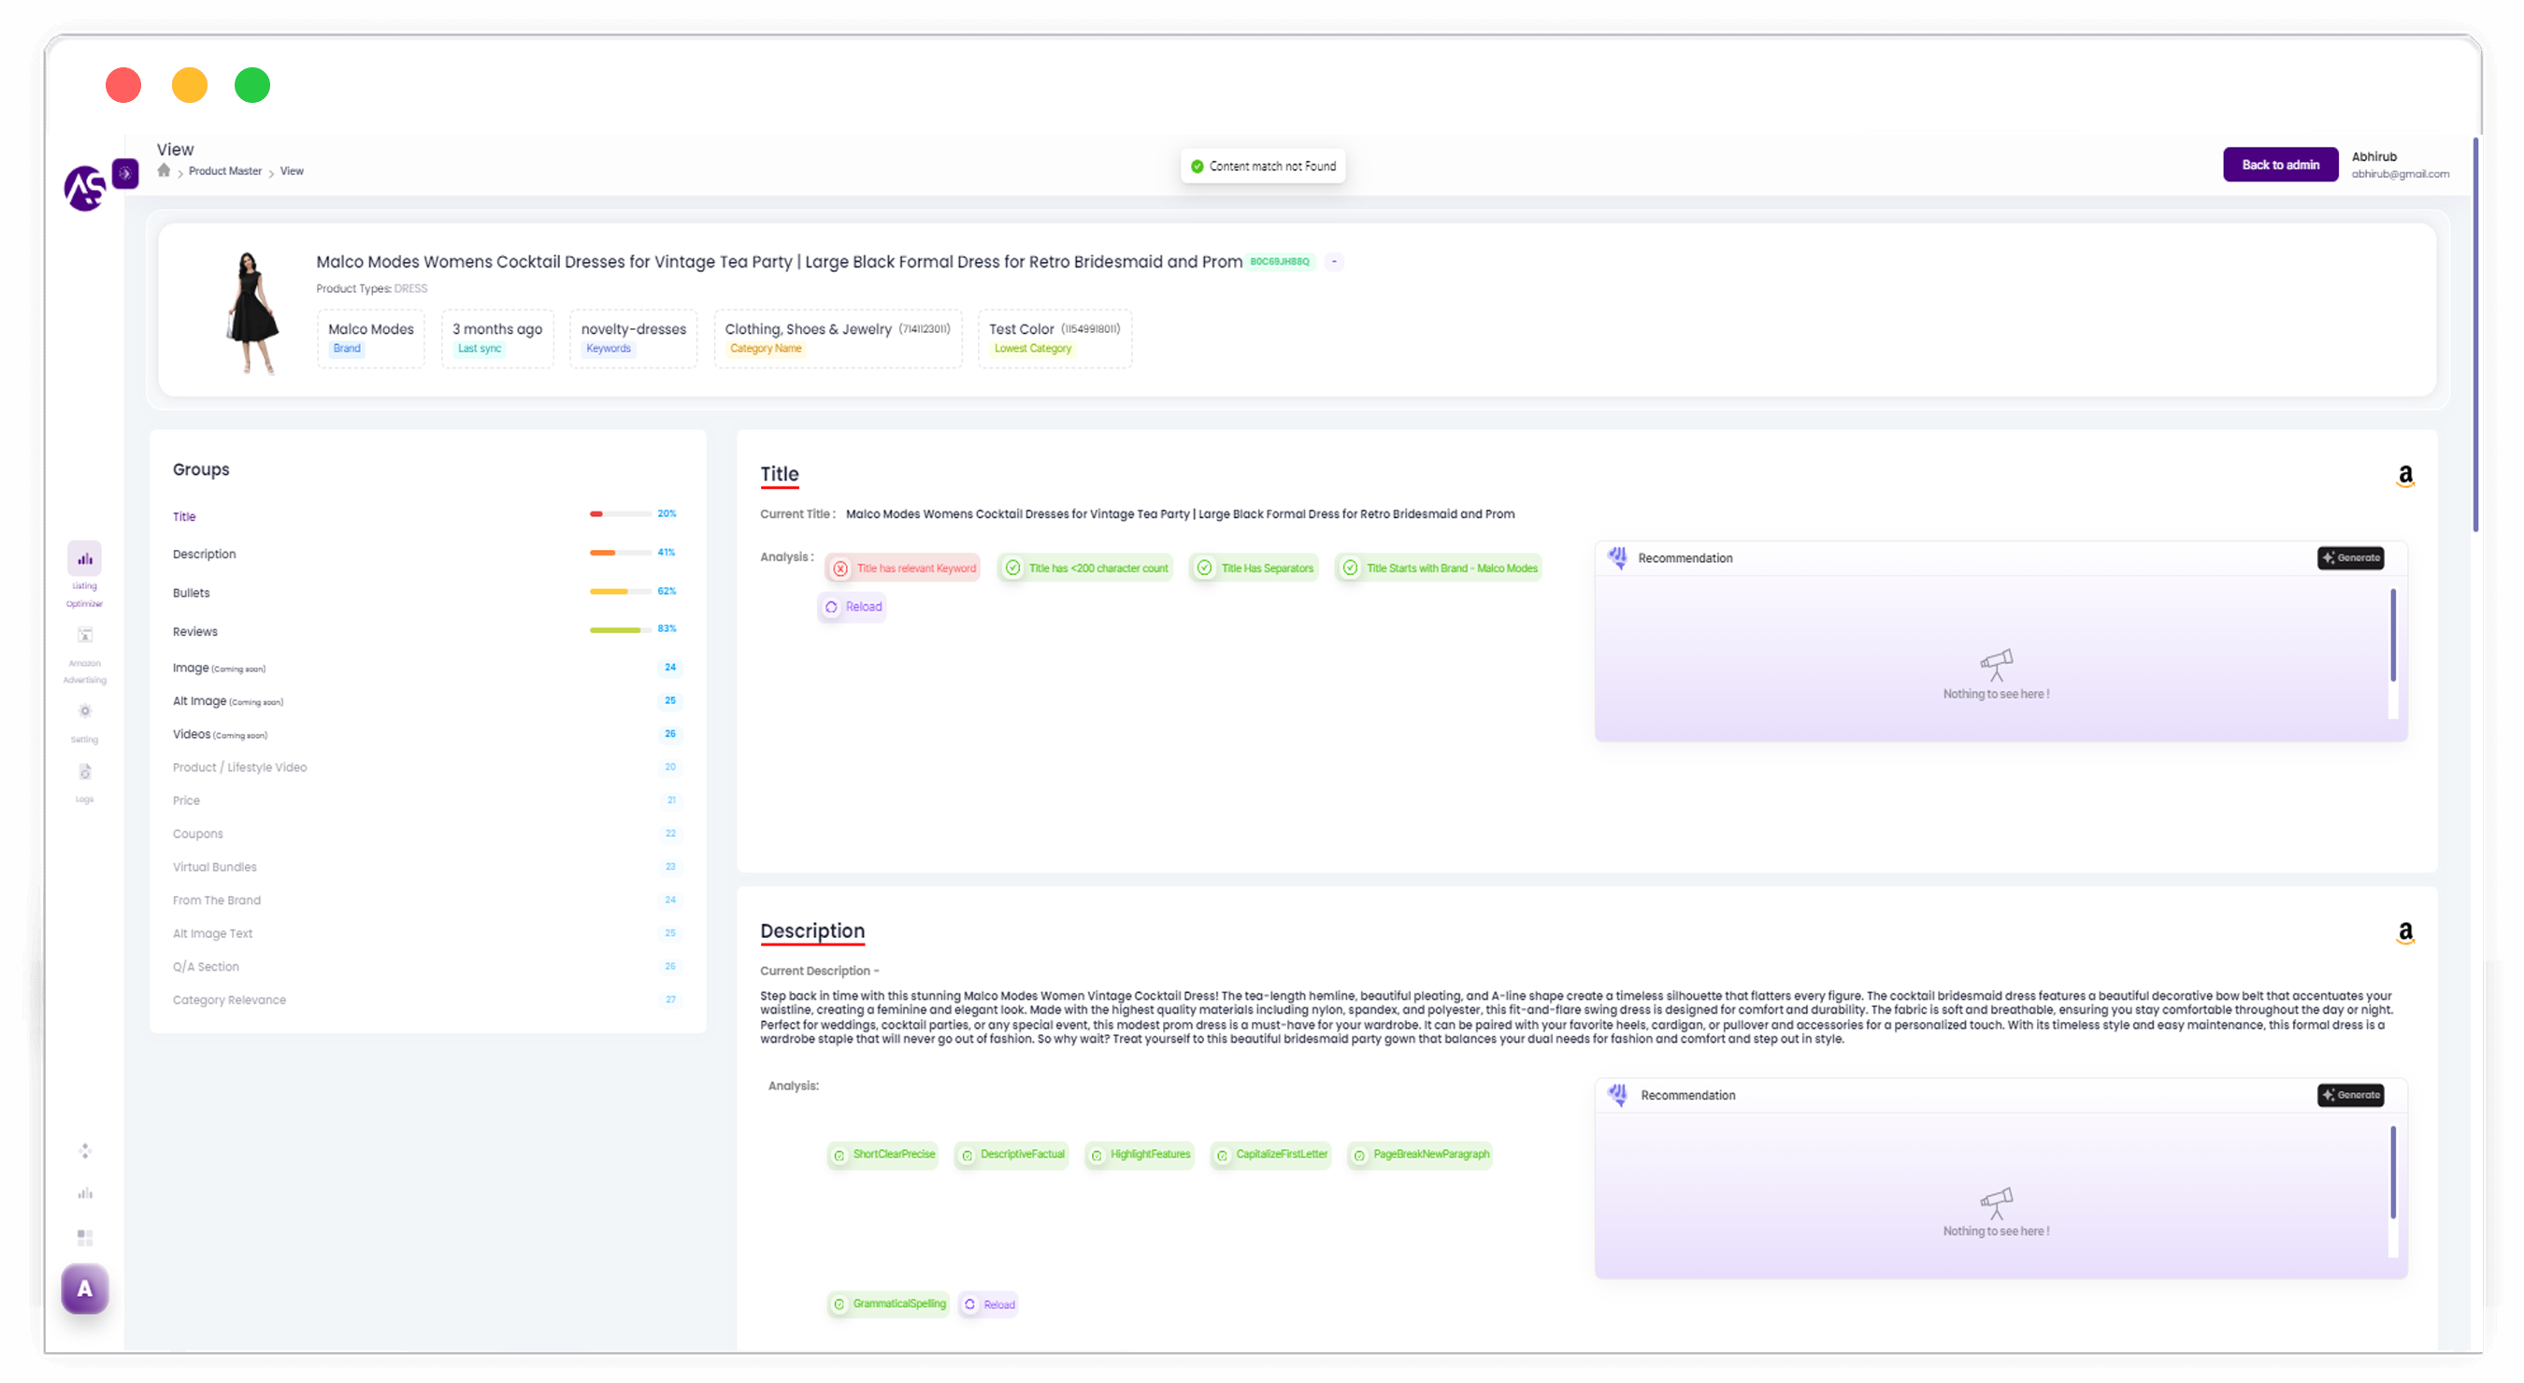The height and width of the screenshot is (1383, 2524).
Task: Click the ASIN badge B0C69JH88Q
Action: tap(1279, 262)
